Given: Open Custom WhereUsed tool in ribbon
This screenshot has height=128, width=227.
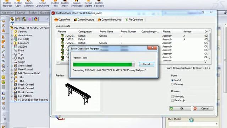Looking at the screenshot, I should 77,4.
